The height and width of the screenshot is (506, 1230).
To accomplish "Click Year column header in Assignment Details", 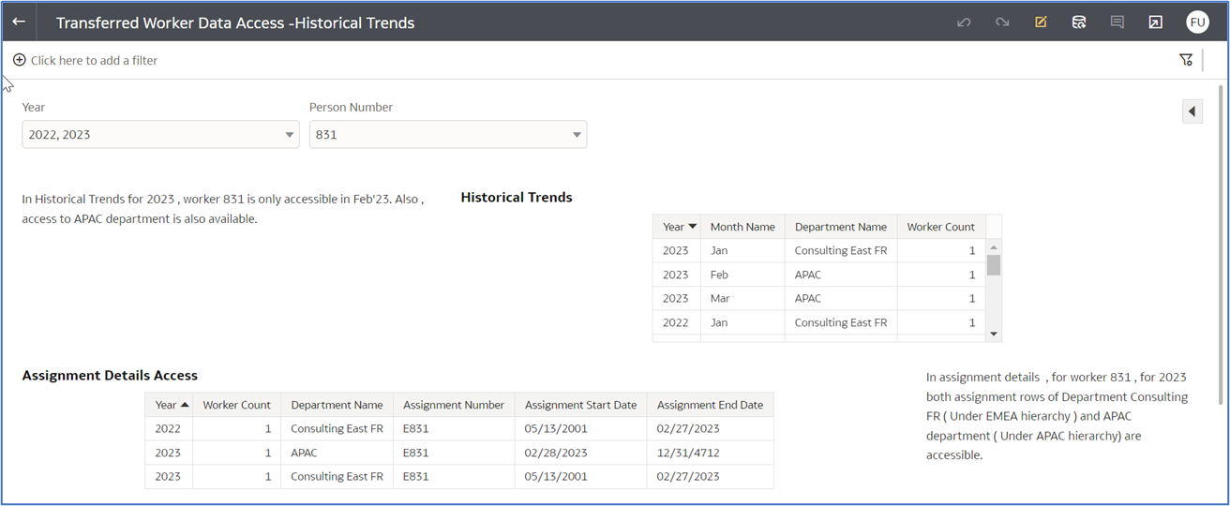I will 171,405.
